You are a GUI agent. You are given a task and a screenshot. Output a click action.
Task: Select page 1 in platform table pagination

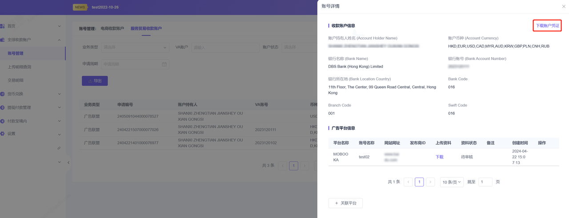point(419,182)
